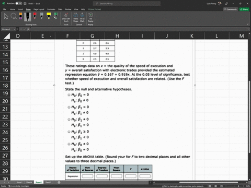Open the pen icon next to the profile picture
The image size is (251, 188).
point(226,4)
